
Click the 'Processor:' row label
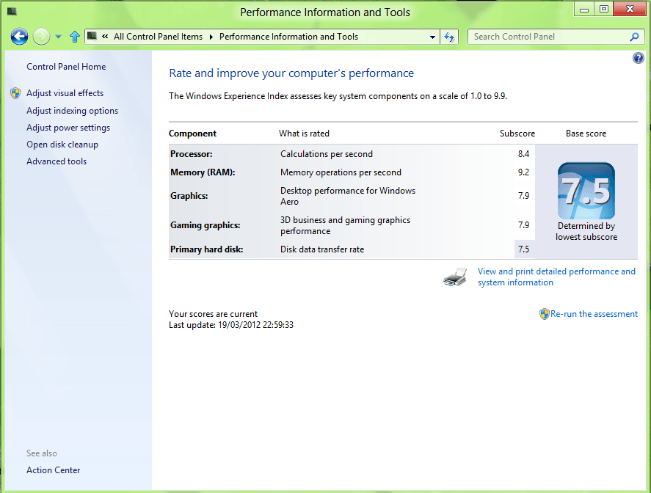point(191,154)
